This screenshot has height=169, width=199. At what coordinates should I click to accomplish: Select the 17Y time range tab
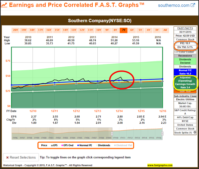tap(40, 30)
